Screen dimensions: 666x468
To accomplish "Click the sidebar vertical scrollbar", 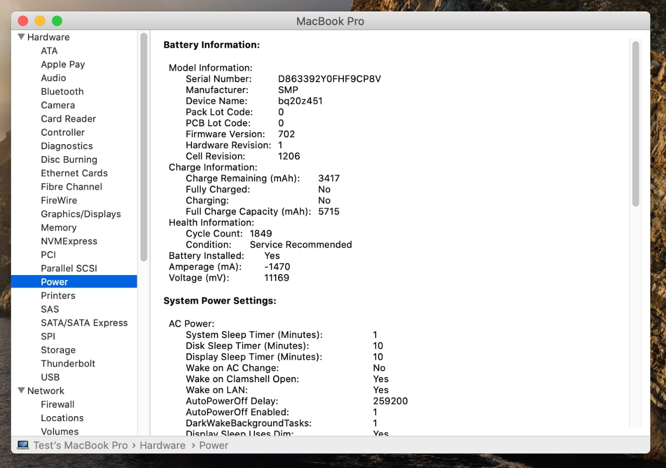I will pos(144,146).
